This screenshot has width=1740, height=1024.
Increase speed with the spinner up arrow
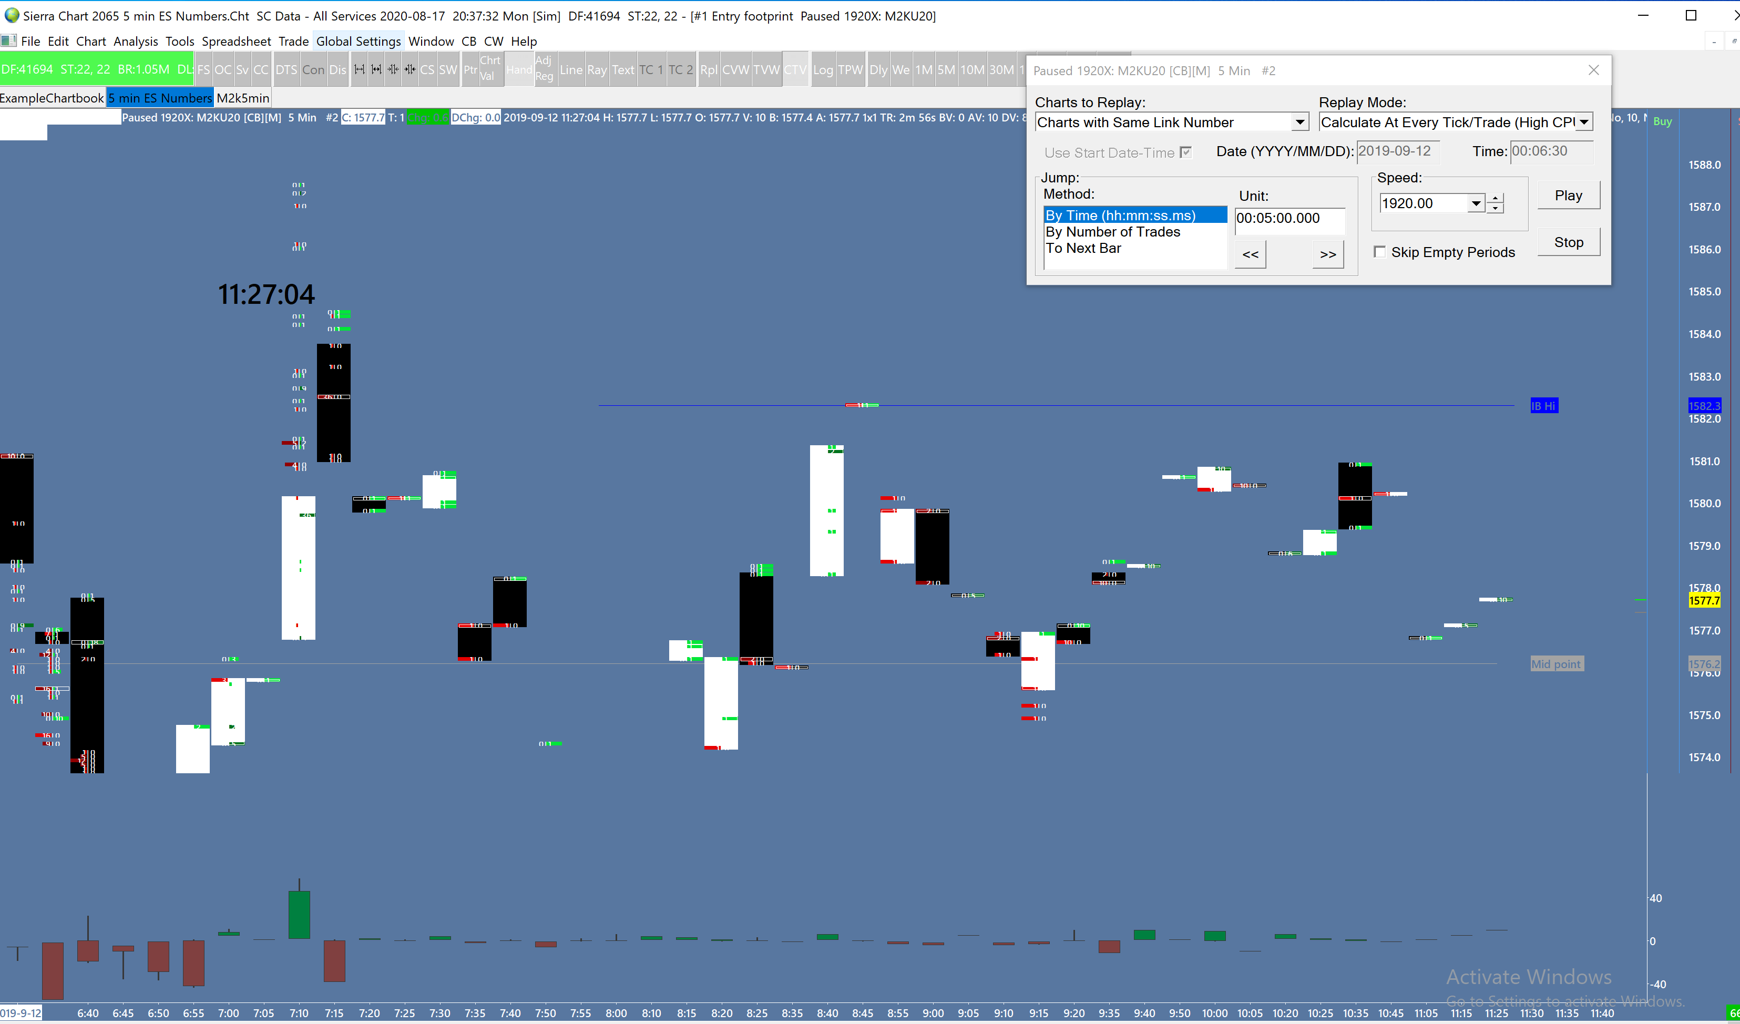pyautogui.click(x=1495, y=198)
